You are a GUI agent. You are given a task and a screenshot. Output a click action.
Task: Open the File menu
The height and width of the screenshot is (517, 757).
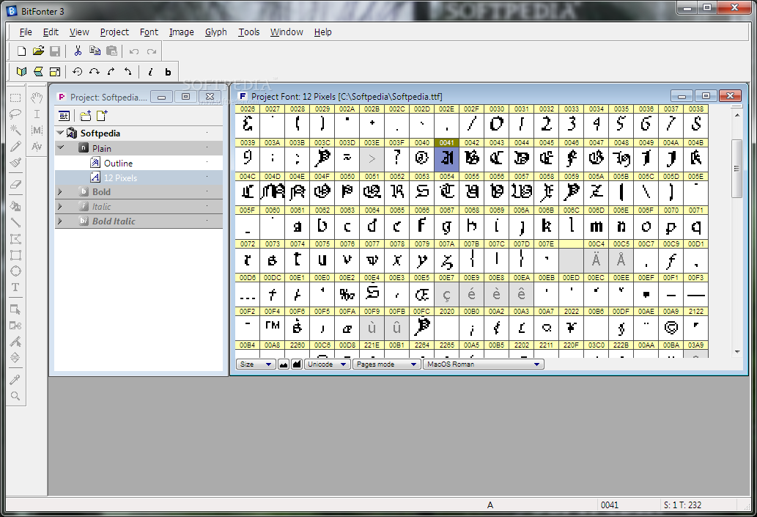[26, 32]
